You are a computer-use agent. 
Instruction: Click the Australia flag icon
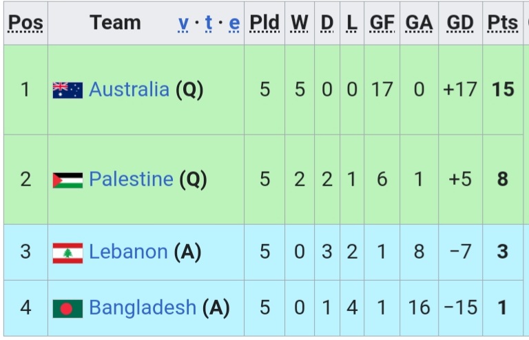pyautogui.click(x=68, y=90)
